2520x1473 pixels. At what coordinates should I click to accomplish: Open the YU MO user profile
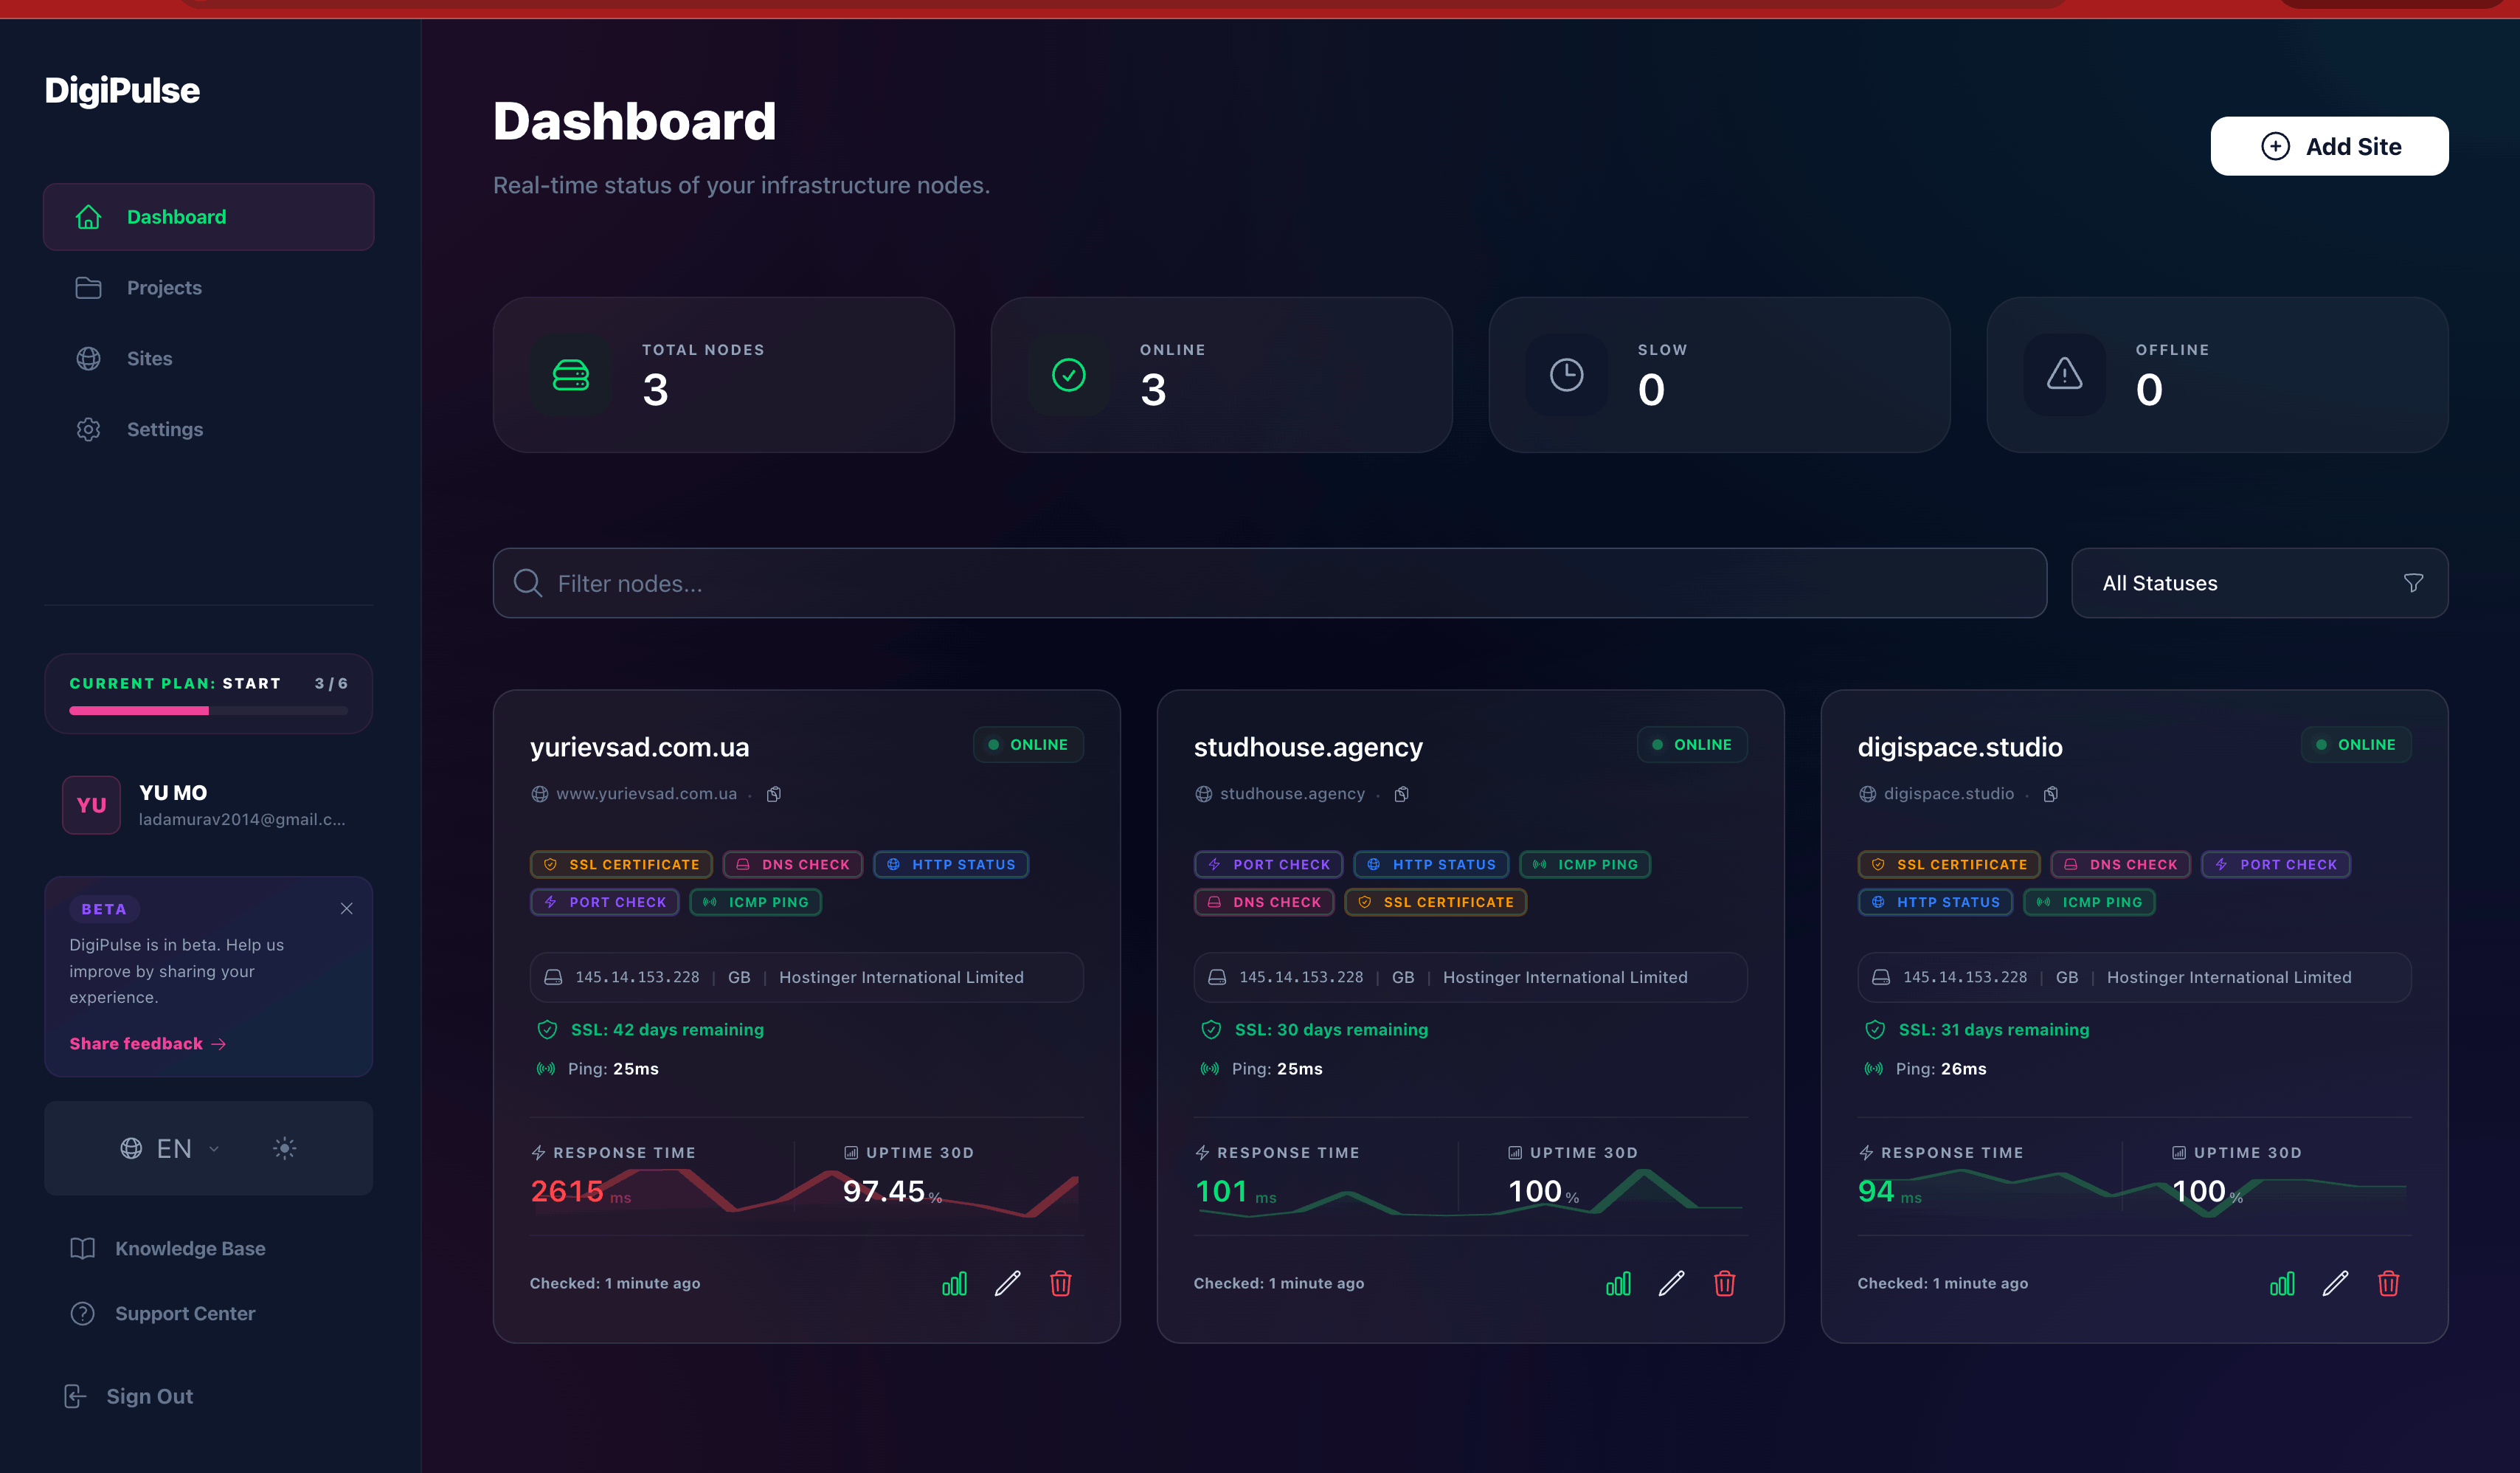[x=208, y=804]
